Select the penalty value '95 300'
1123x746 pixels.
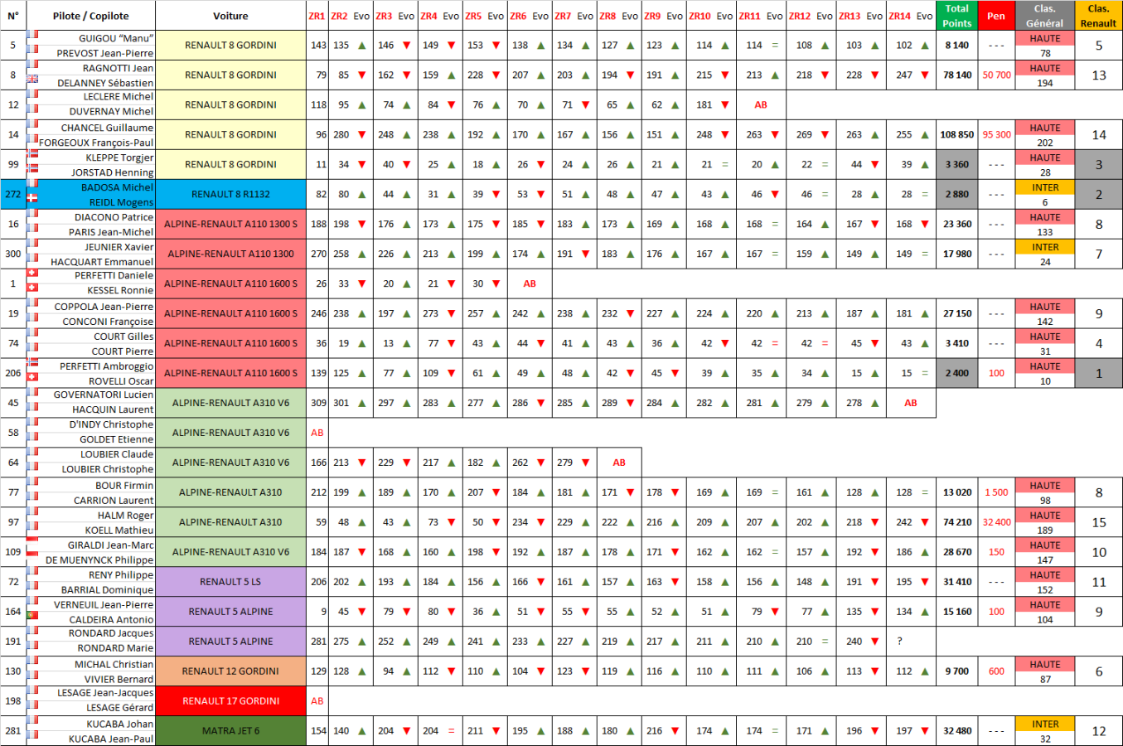[x=996, y=135]
